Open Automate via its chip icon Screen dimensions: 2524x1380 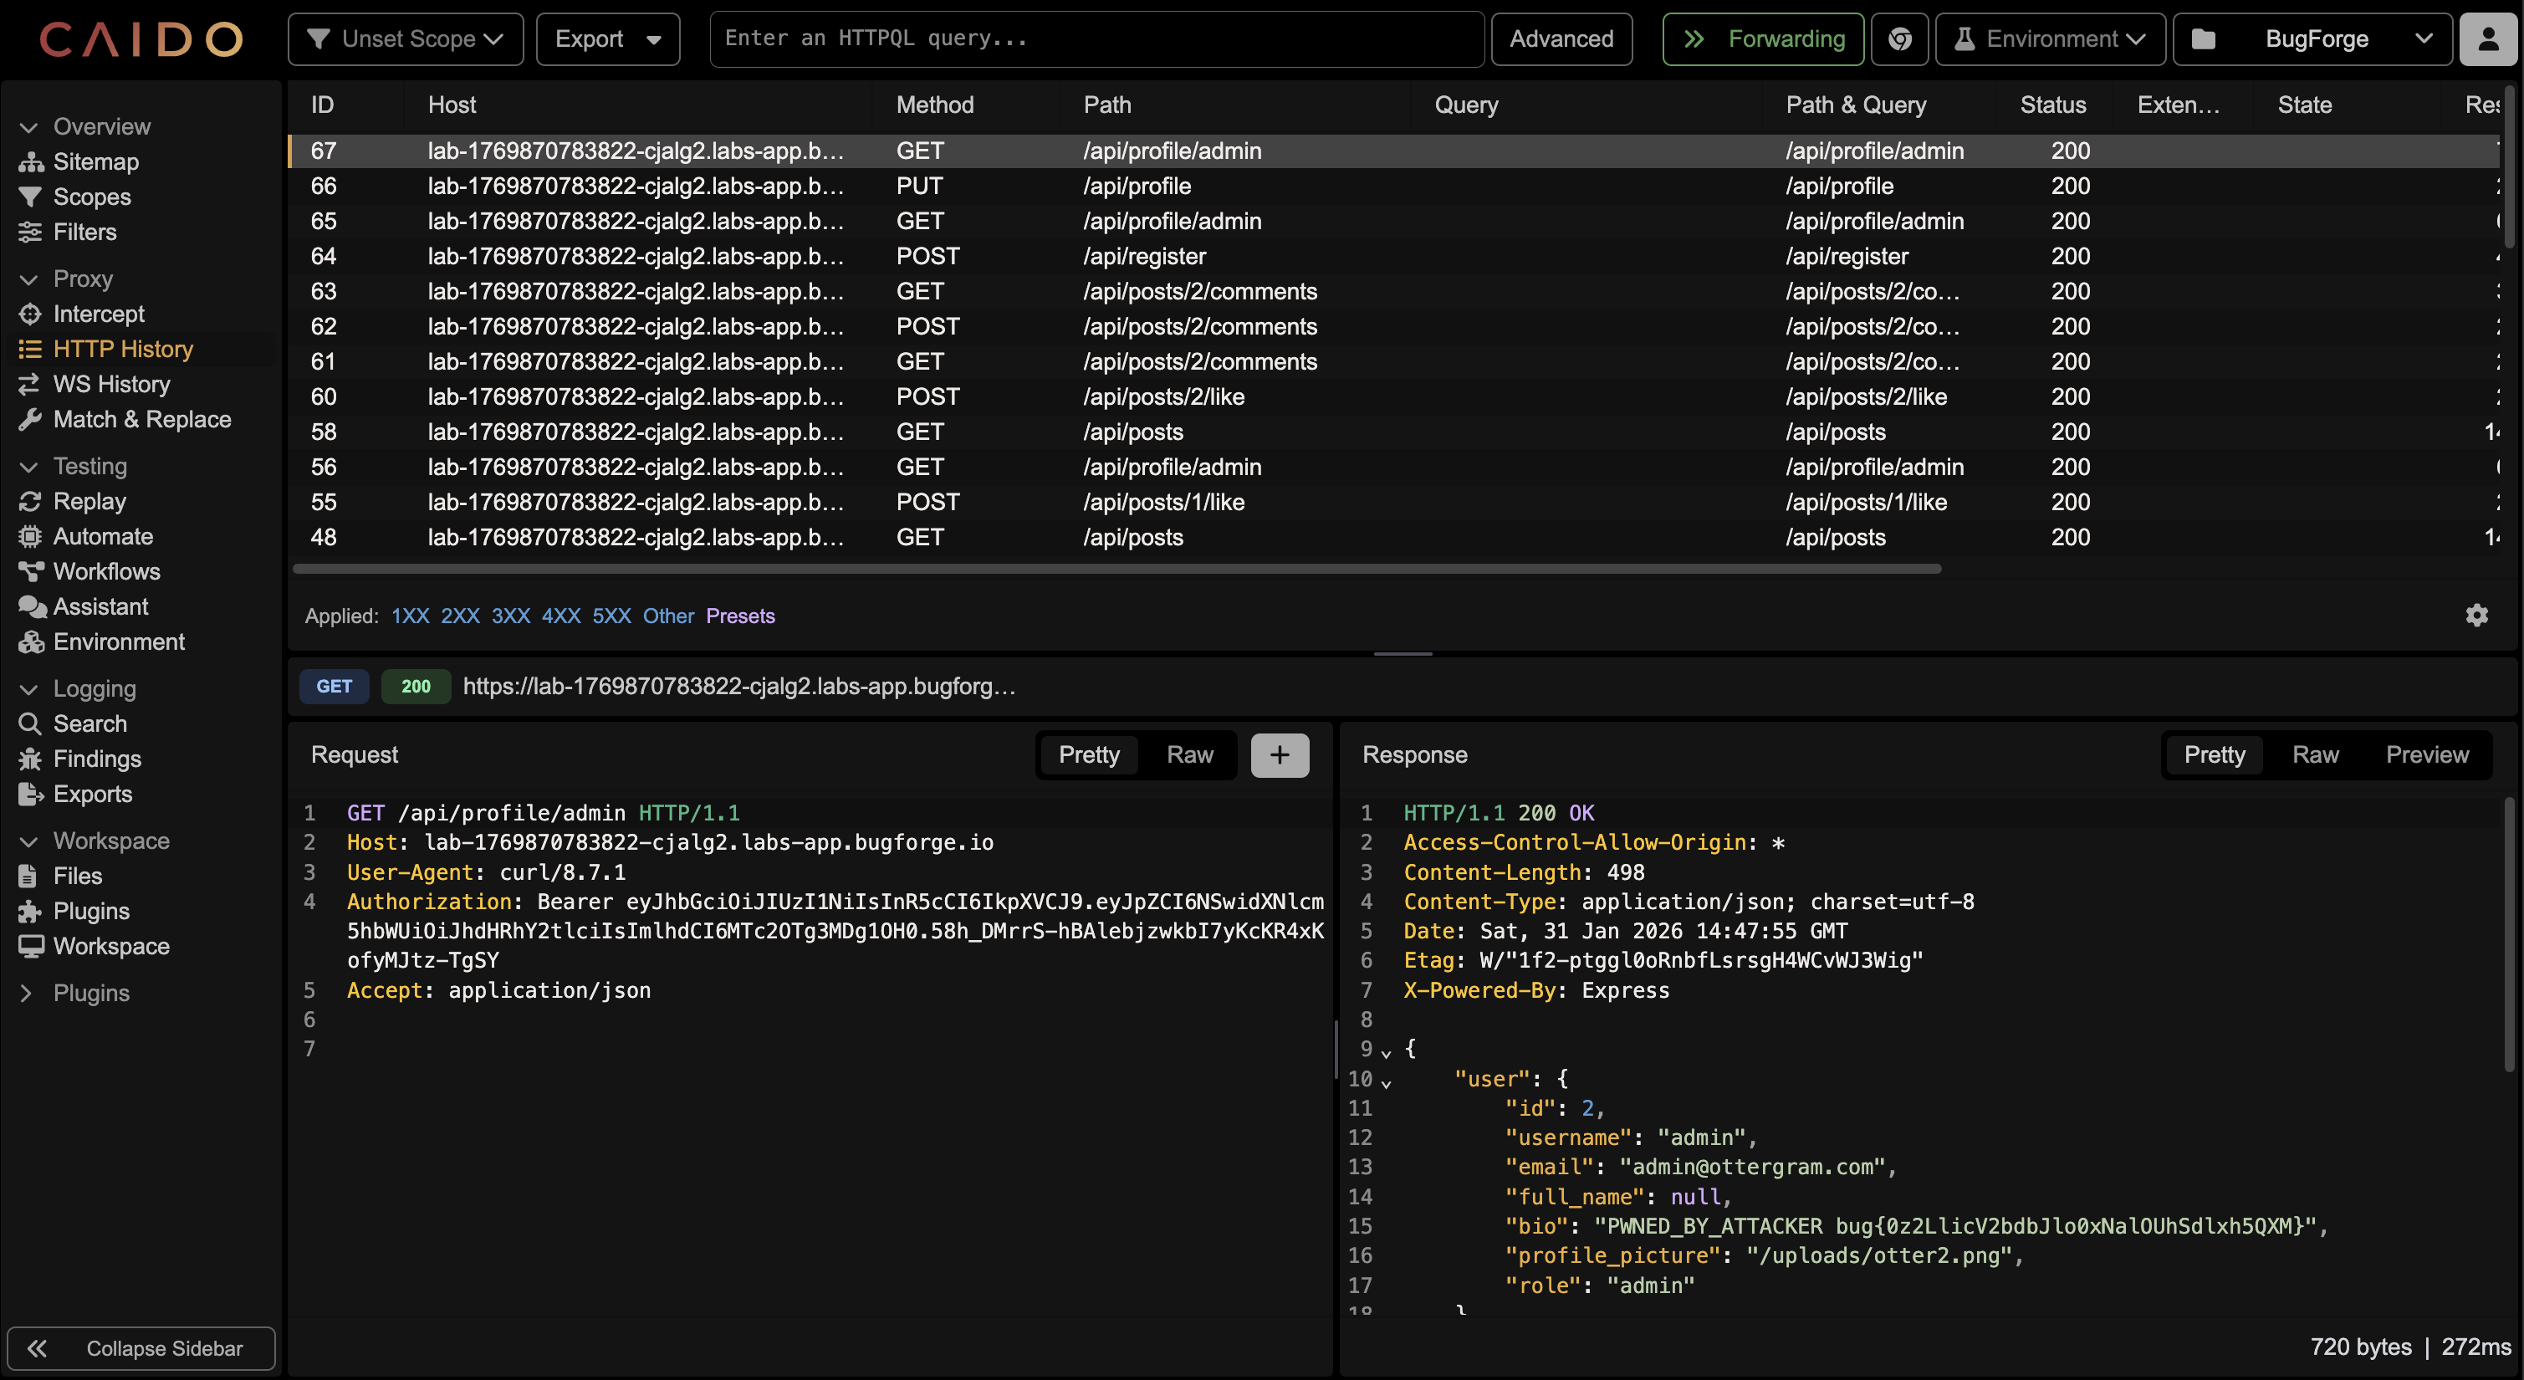(30, 536)
